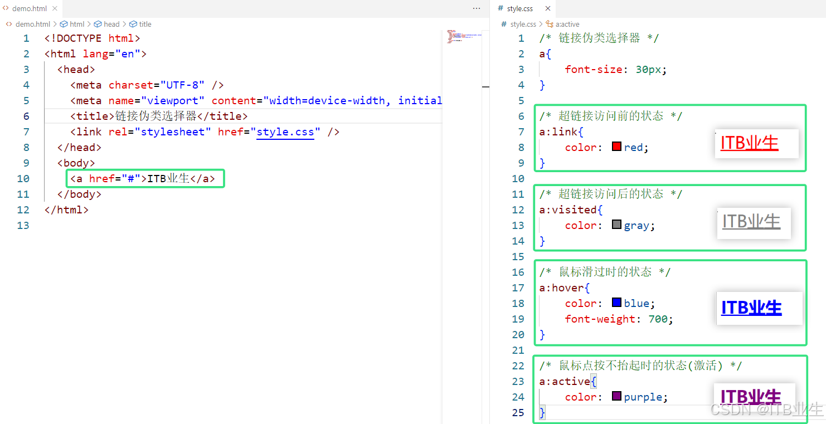Click the blue bold ITB业生 hover preview
Screen dimensions: 826x424
pos(751,308)
